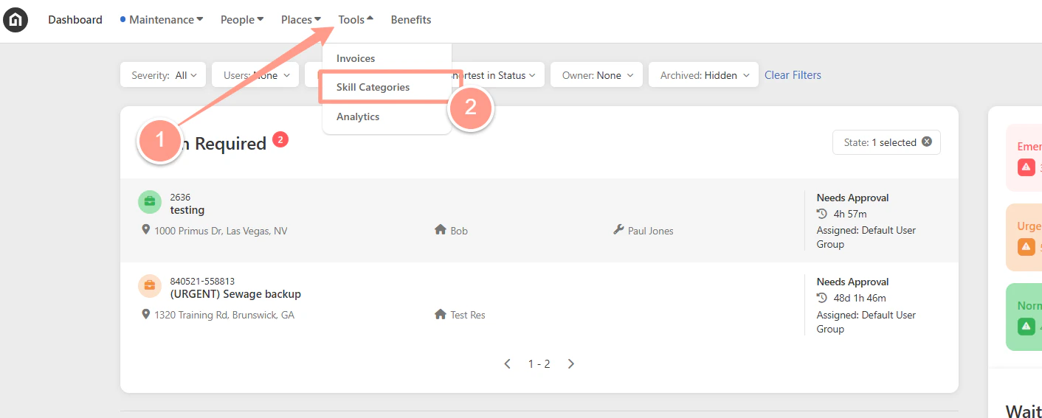Image resolution: width=1042 pixels, height=418 pixels.
Task: Select the Urgent severity card
Action: [1024, 237]
